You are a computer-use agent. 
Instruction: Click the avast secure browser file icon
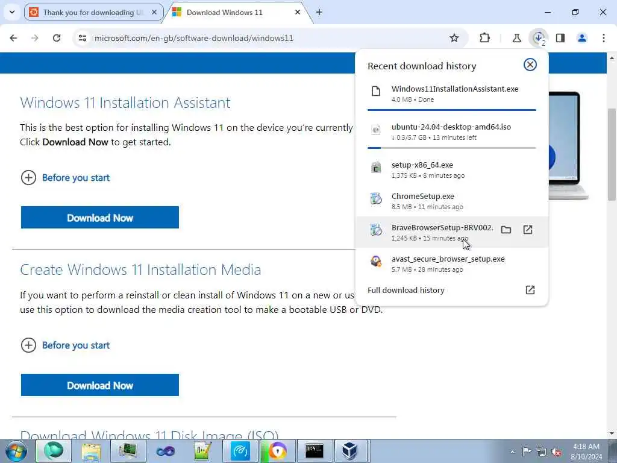click(x=376, y=261)
